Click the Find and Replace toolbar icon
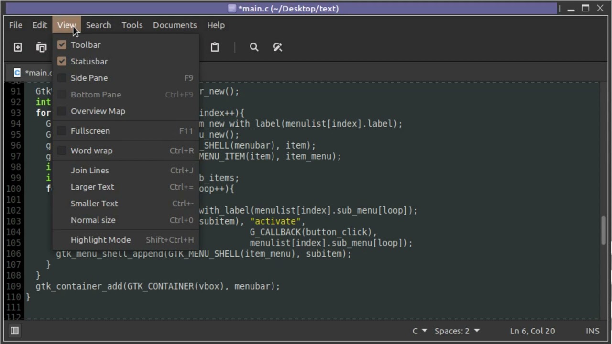 tap(278, 47)
